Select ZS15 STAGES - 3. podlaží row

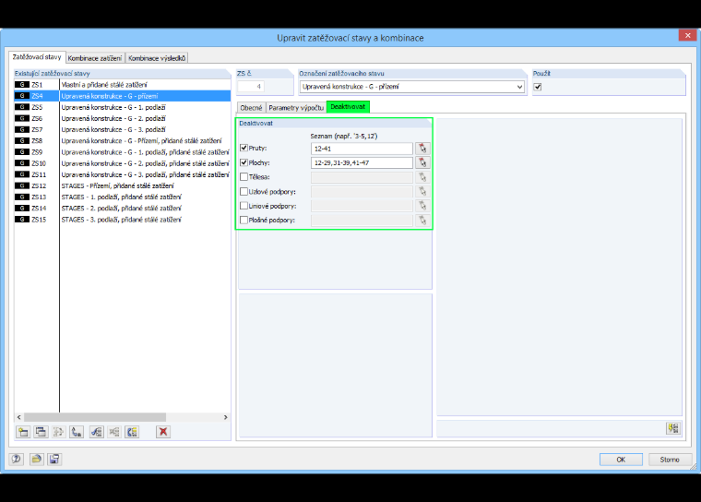[123, 220]
